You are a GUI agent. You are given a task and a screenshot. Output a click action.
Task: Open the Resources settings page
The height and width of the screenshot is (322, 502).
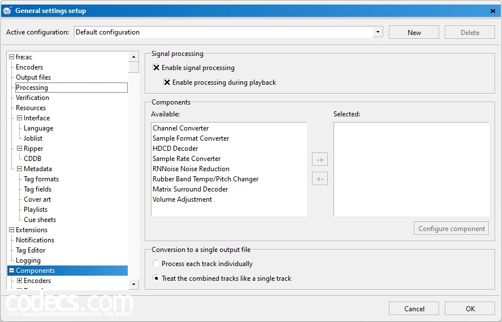coord(31,107)
